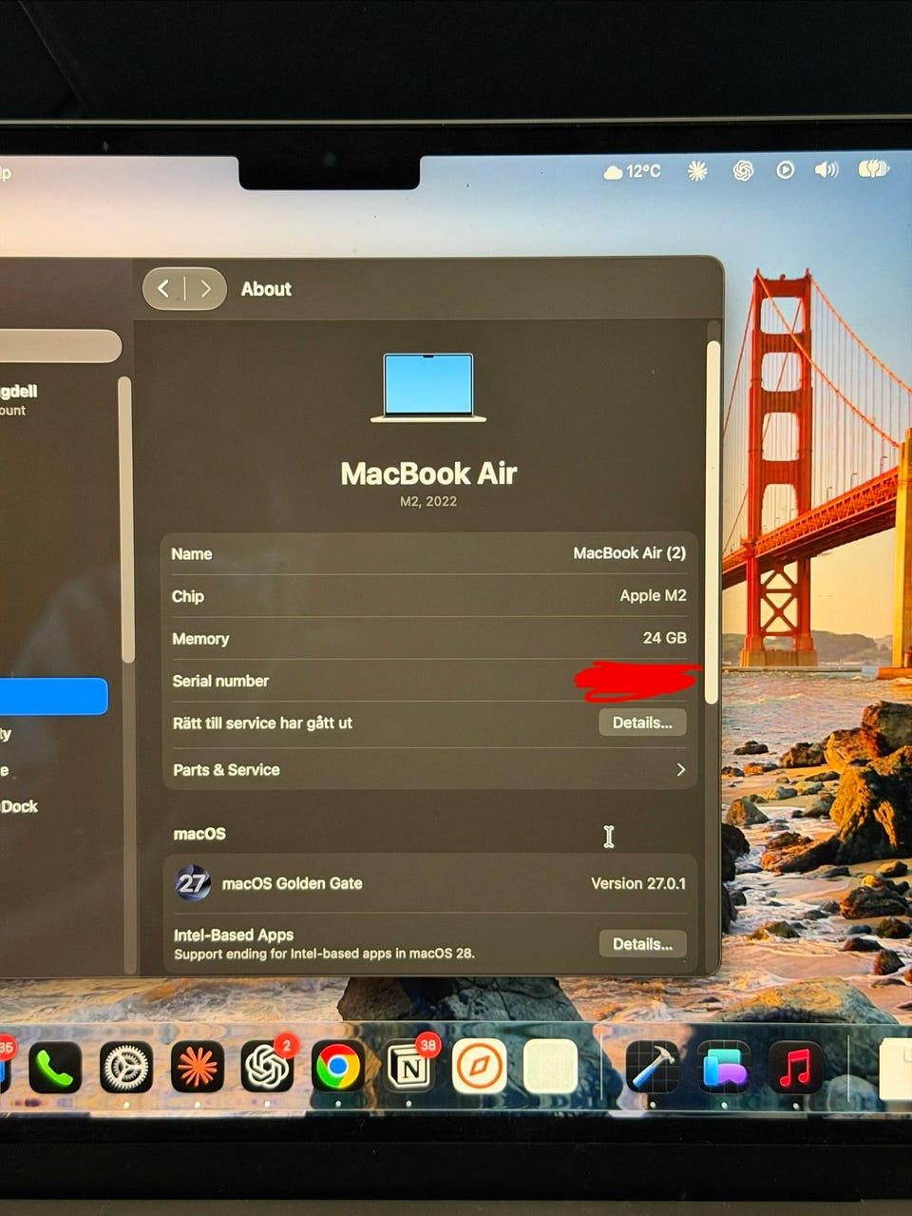Click Details for Intel-Based Apps

tap(642, 944)
